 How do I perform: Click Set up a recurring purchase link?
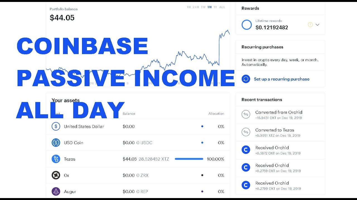tap(281, 79)
